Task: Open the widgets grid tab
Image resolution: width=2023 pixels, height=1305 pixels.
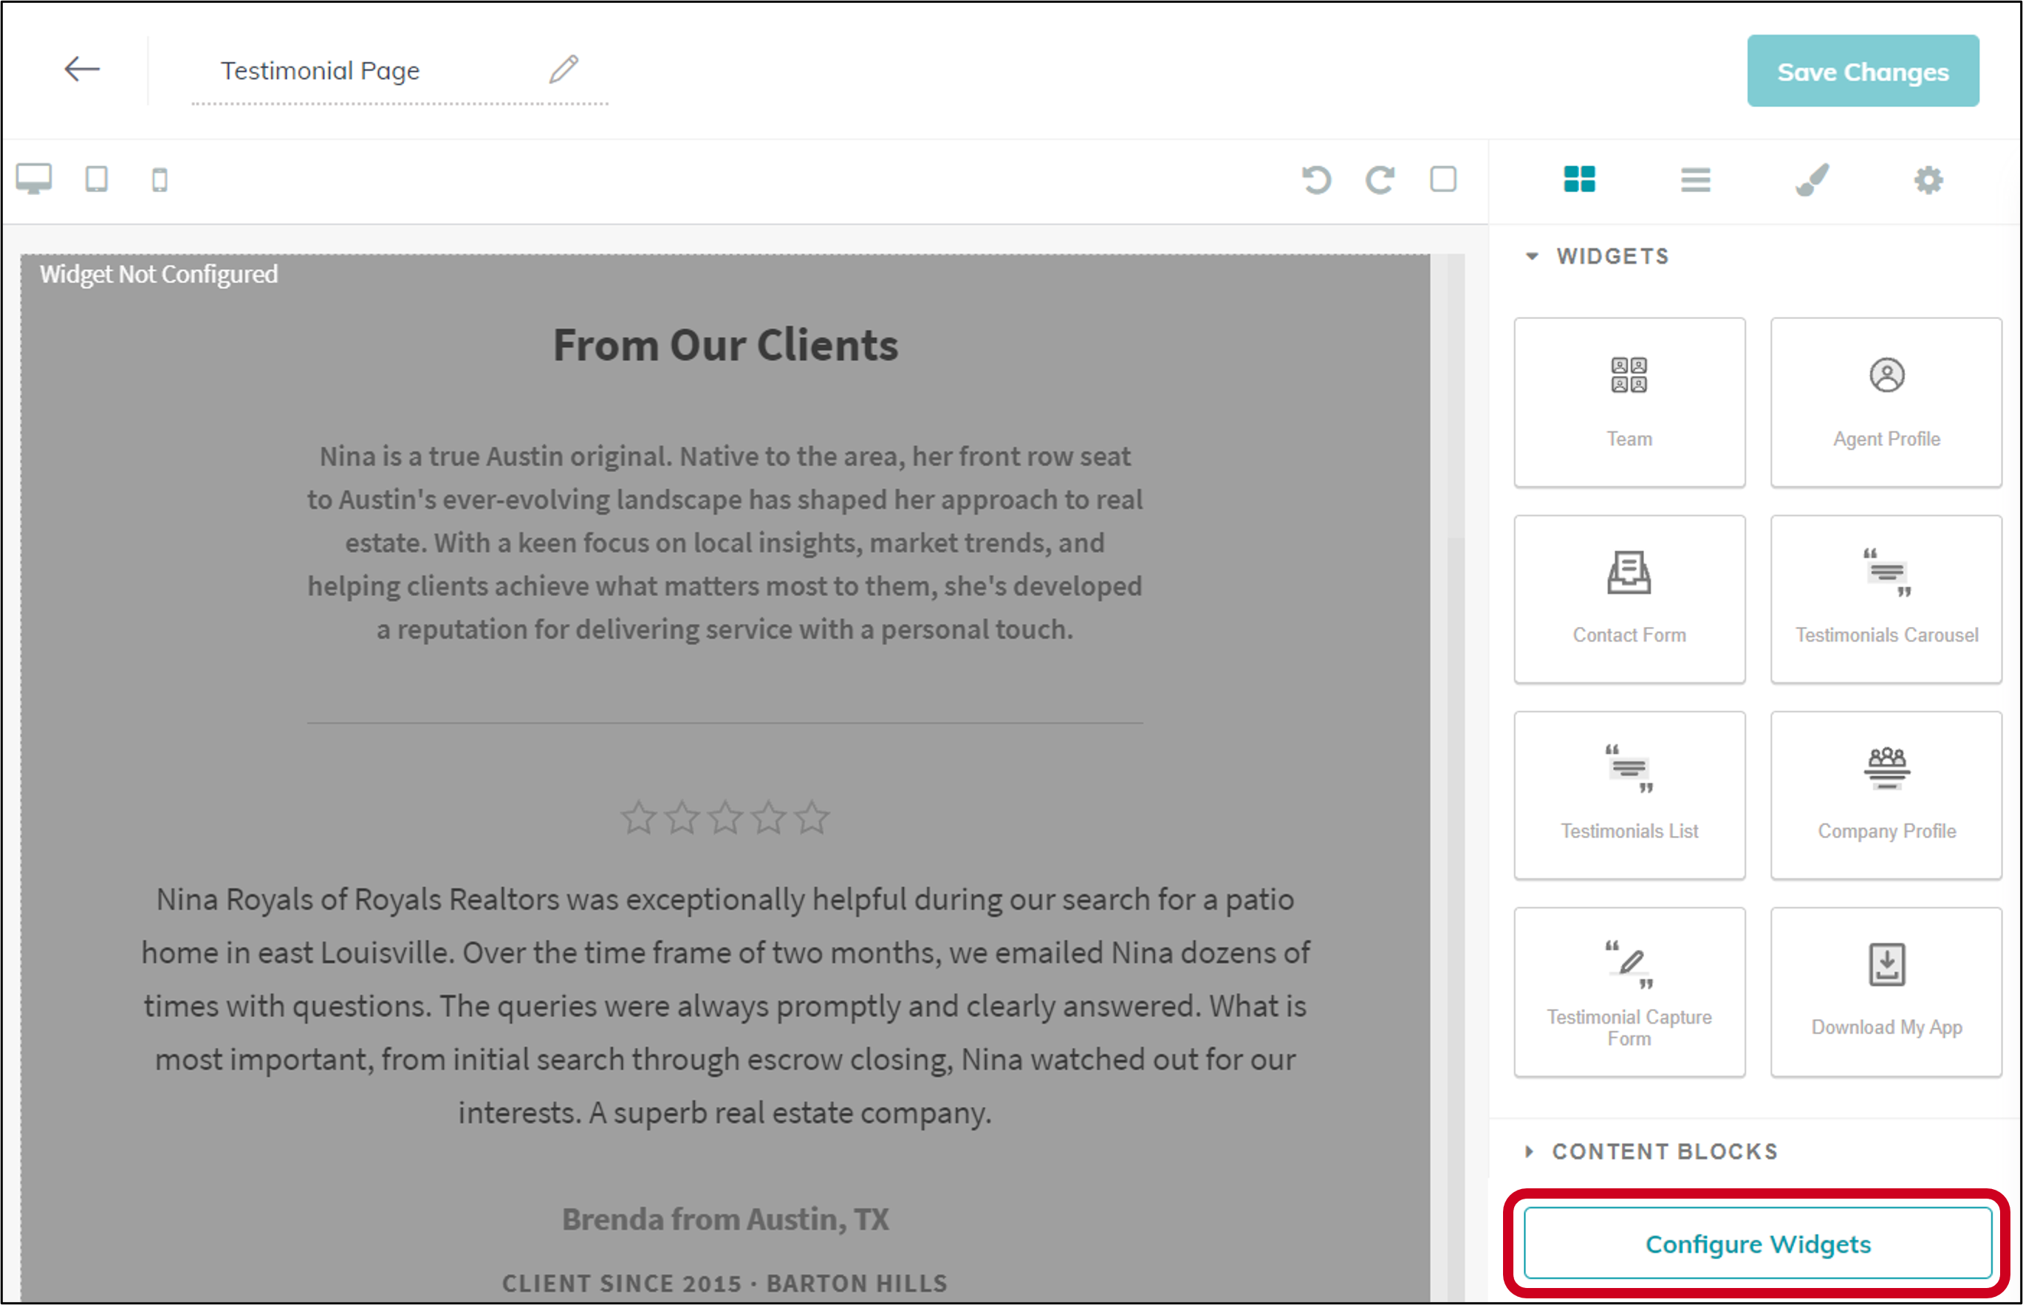Action: pyautogui.click(x=1579, y=179)
